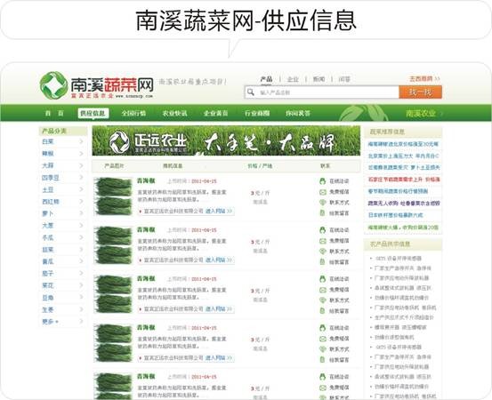Open the red headline in the vegetable recommendations panel
This screenshot has height=400, width=492.
pos(404,180)
